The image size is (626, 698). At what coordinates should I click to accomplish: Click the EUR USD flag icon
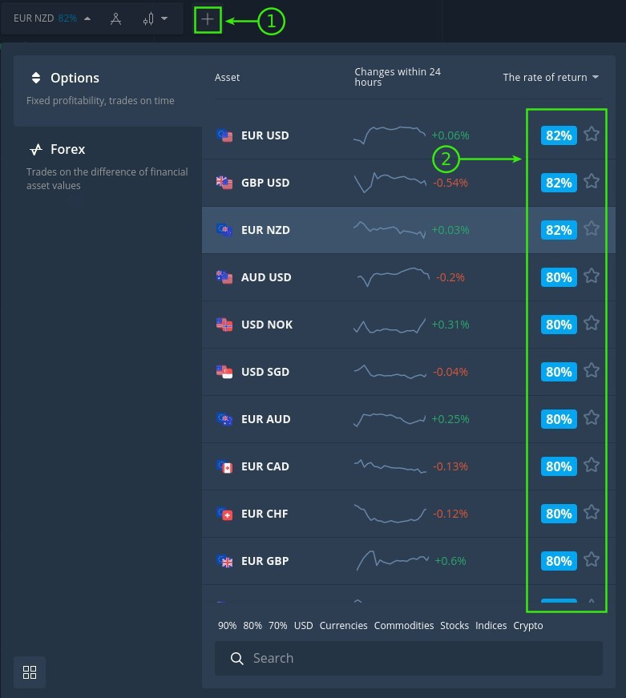[224, 135]
